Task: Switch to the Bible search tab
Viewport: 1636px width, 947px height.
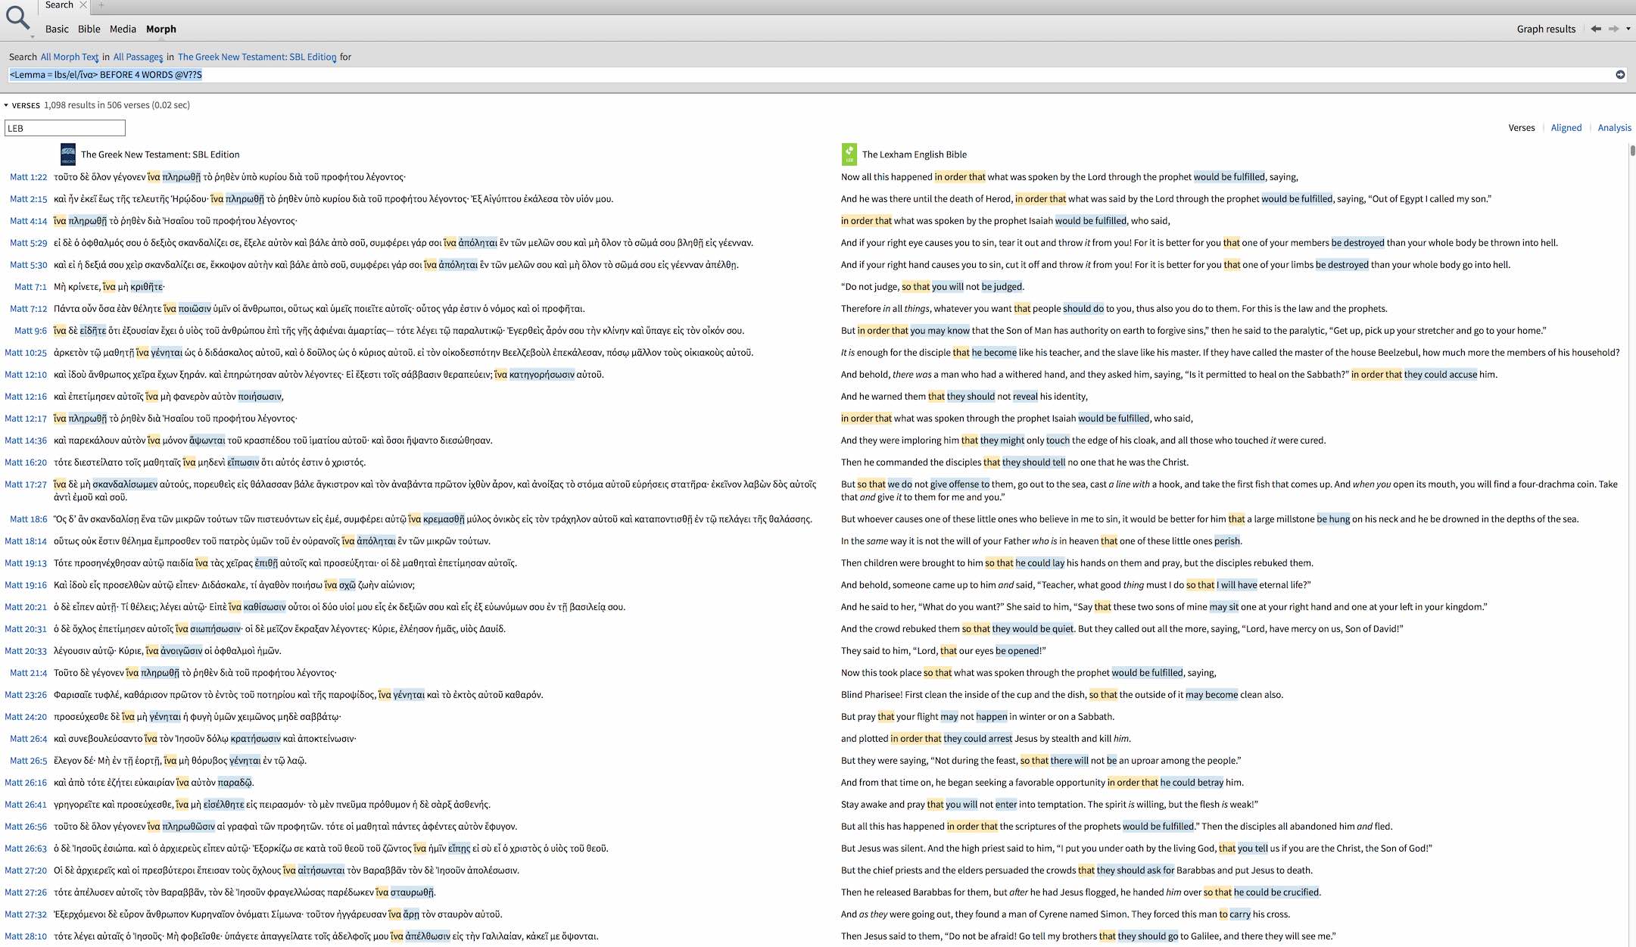Action: pyautogui.click(x=89, y=29)
